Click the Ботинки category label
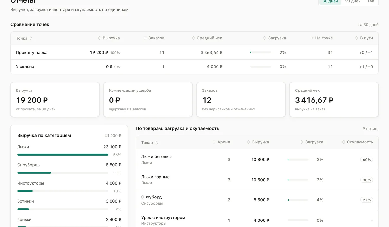 pyautogui.click(x=26, y=201)
